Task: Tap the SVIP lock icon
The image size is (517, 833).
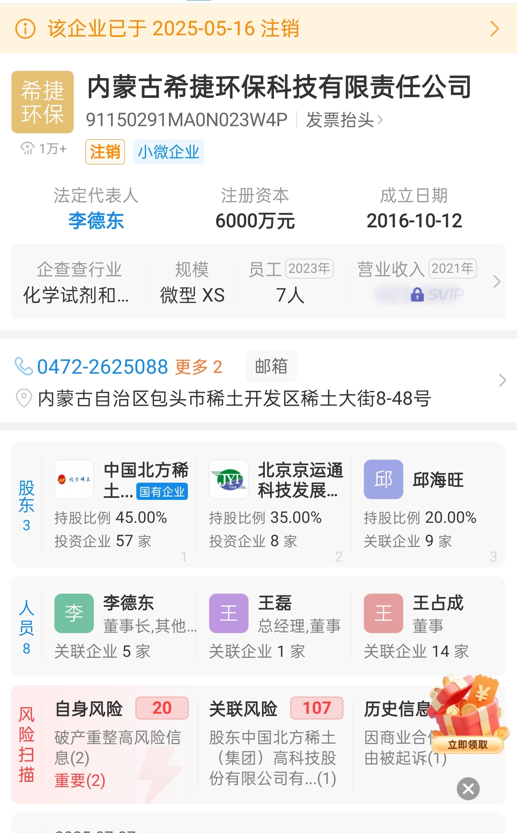Action: [417, 294]
